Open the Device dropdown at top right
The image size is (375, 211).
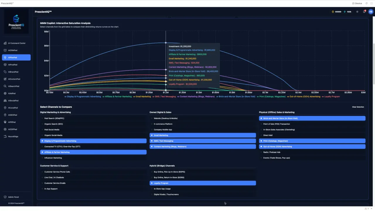pyautogui.click(x=357, y=3)
